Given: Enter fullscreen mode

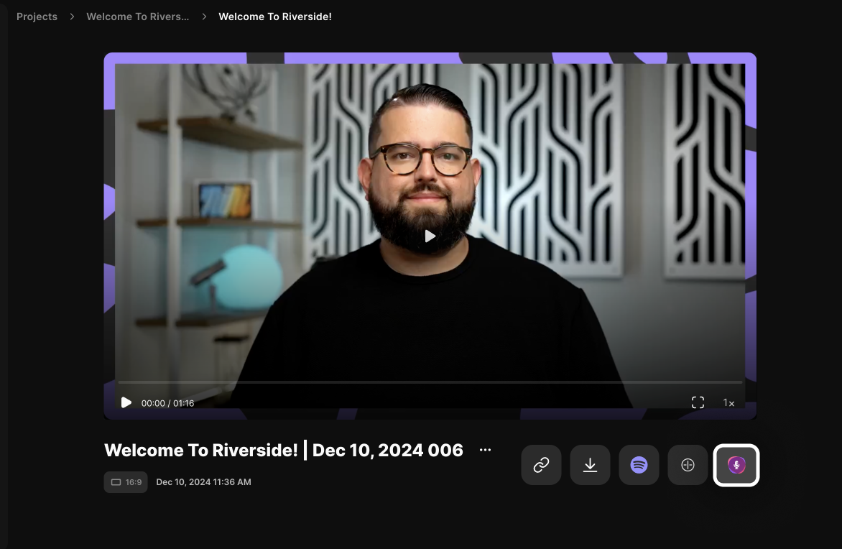Looking at the screenshot, I should coord(698,403).
